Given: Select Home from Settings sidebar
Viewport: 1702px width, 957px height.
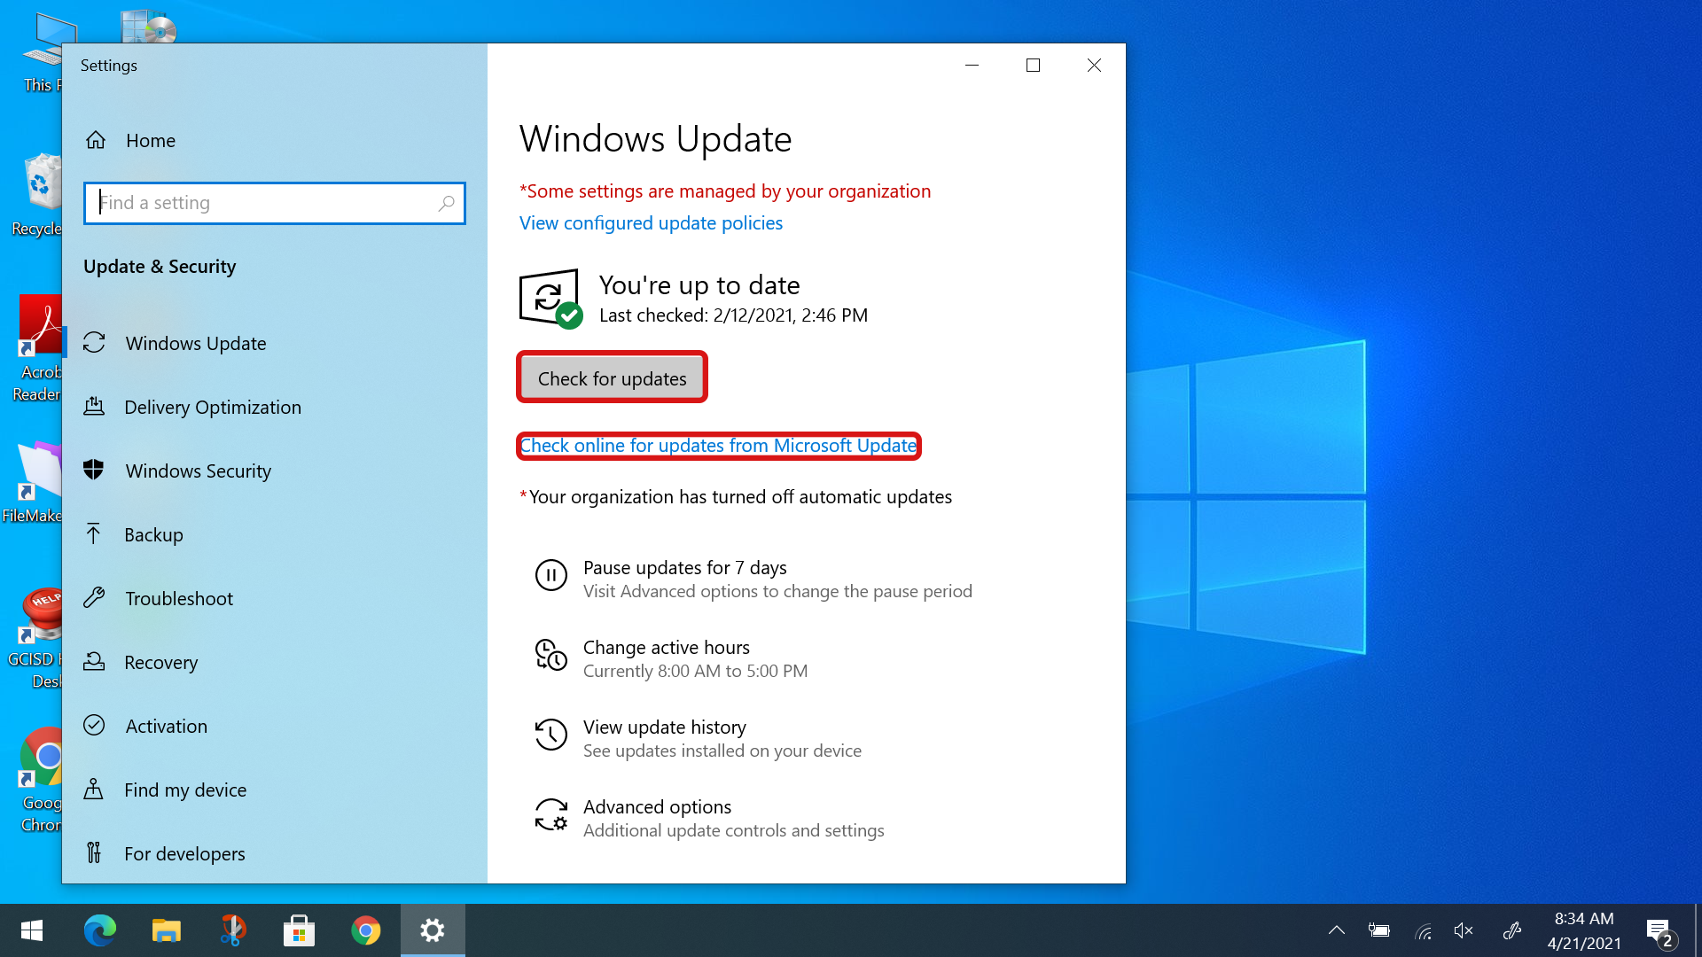Looking at the screenshot, I should point(151,140).
